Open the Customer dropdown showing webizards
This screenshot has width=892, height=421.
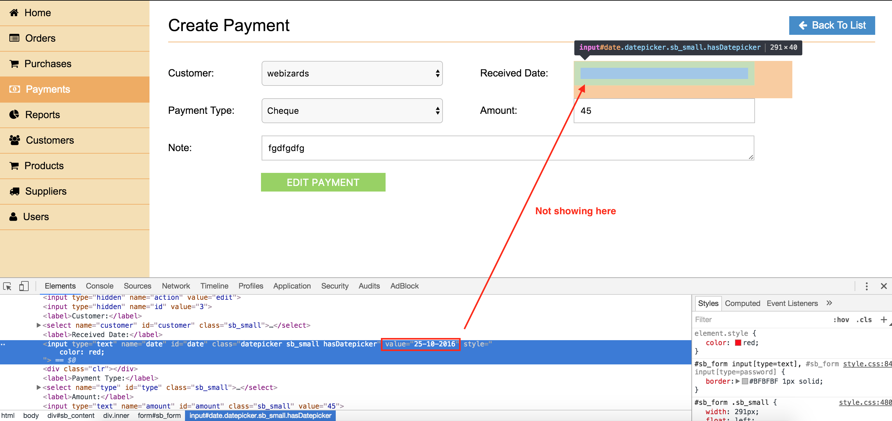[x=352, y=73]
